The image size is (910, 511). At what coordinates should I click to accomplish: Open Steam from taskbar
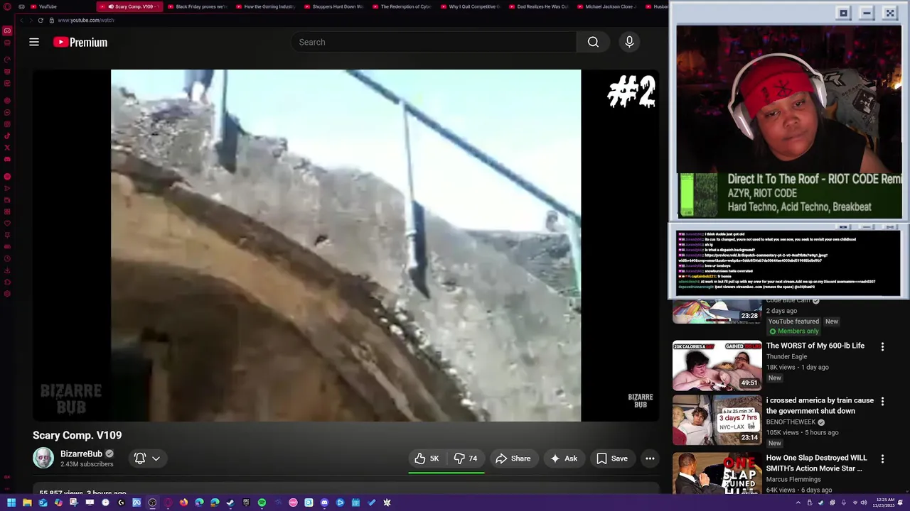click(x=230, y=502)
